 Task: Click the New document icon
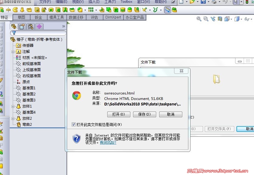pyautogui.click(x=181, y=2)
